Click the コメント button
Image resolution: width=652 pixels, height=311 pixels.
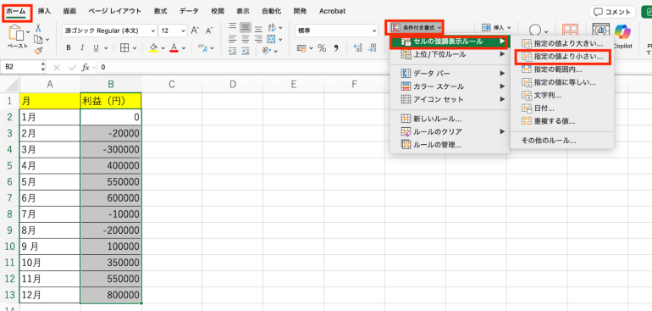click(x=612, y=12)
